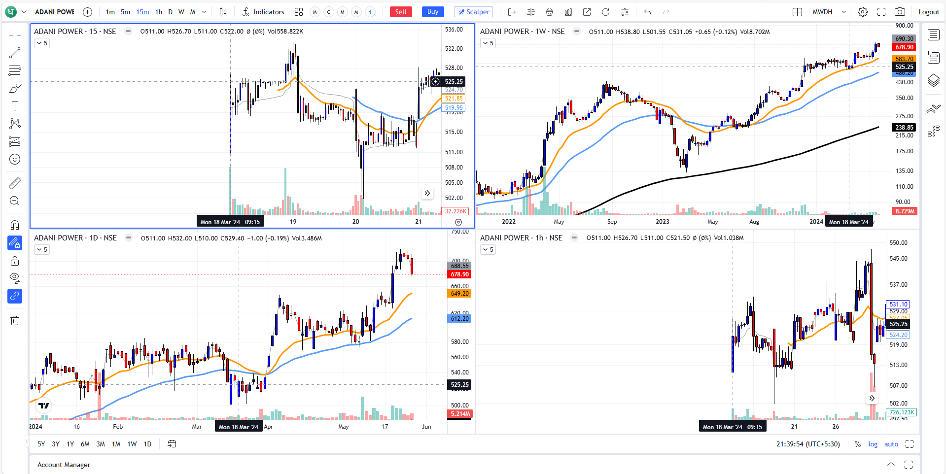Image resolution: width=946 pixels, height=474 pixels.
Task: Open the Scalper mode button
Action: (x=473, y=12)
